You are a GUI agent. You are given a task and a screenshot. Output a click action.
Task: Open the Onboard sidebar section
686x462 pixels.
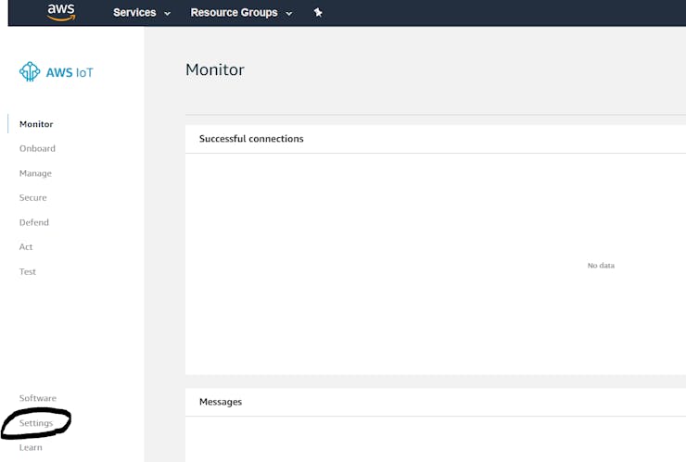pos(37,148)
